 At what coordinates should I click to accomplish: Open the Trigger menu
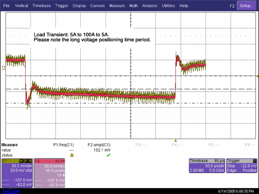point(62,6)
